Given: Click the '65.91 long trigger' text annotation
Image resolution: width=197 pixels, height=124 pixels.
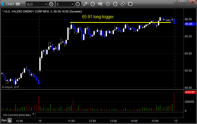Looking at the screenshot, I should (98, 17).
